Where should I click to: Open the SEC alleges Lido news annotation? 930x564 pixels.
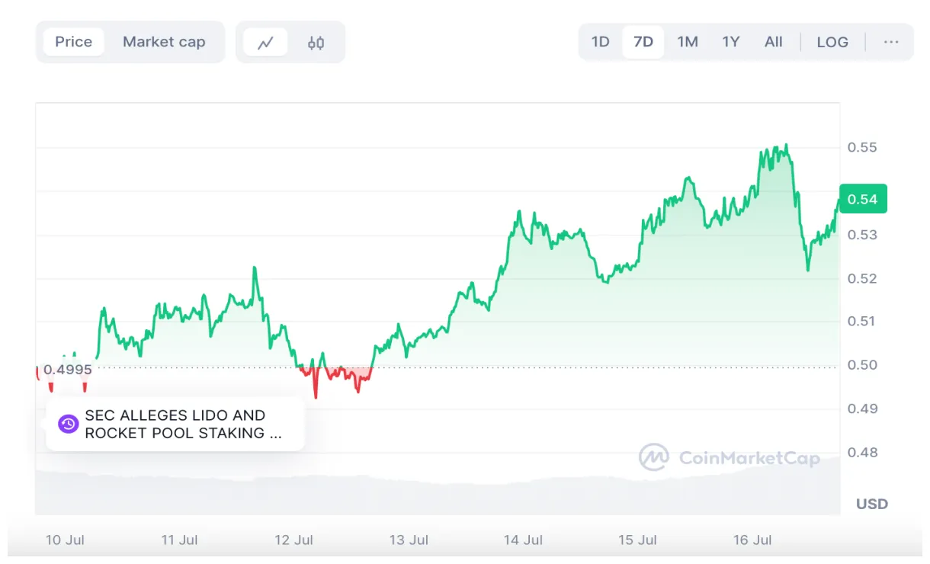coord(175,424)
